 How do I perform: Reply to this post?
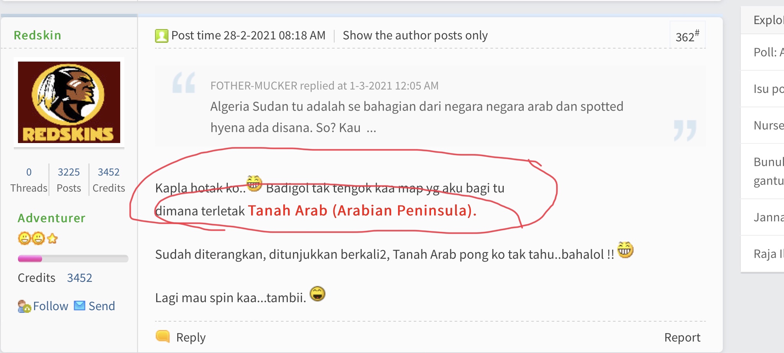191,337
